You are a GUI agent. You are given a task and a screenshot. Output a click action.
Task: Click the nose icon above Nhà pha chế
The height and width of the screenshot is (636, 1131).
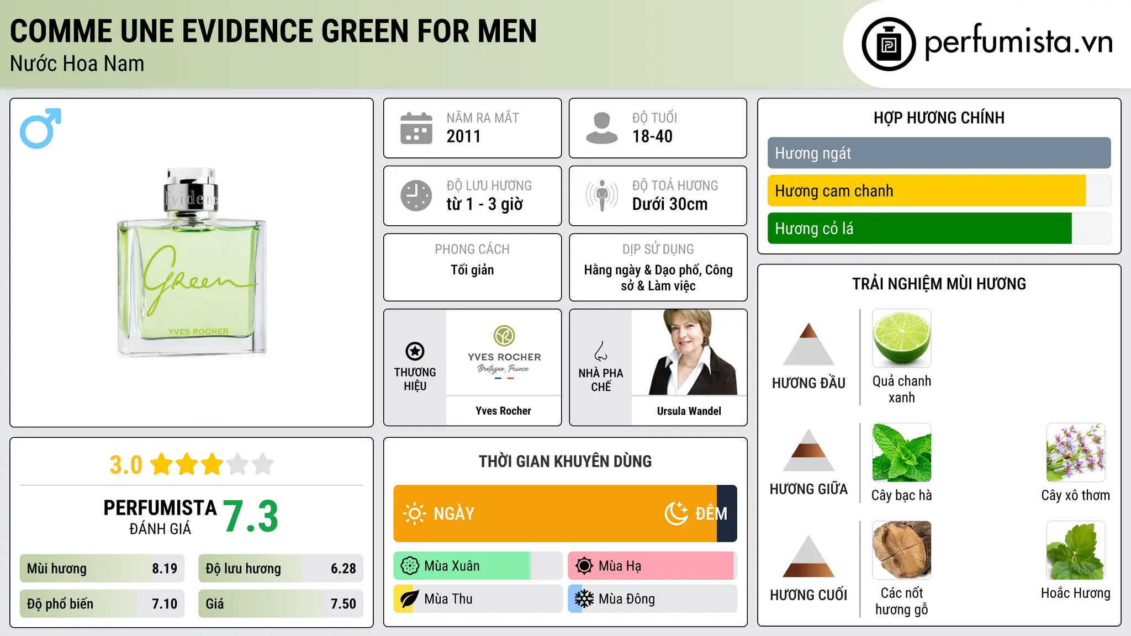click(601, 351)
